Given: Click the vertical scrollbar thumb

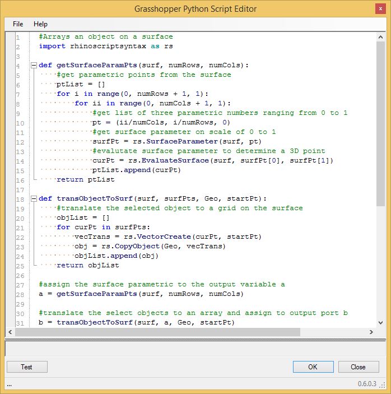Looking at the screenshot, I should [380, 124].
